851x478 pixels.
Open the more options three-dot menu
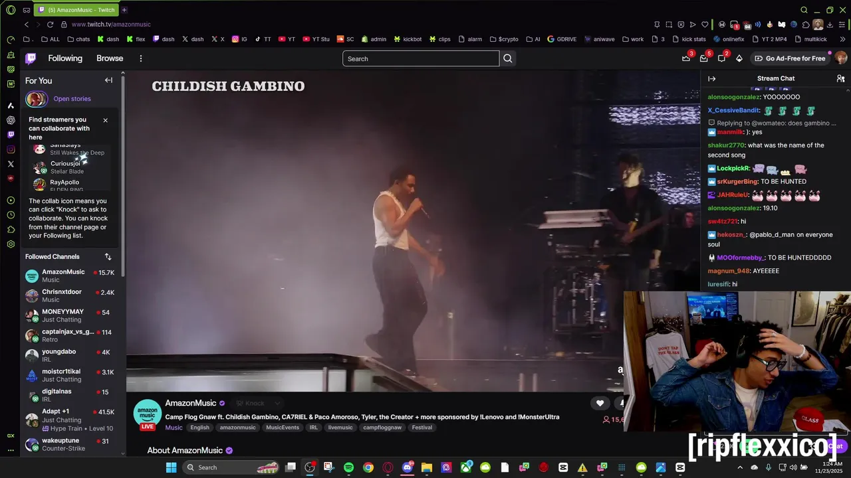point(141,58)
